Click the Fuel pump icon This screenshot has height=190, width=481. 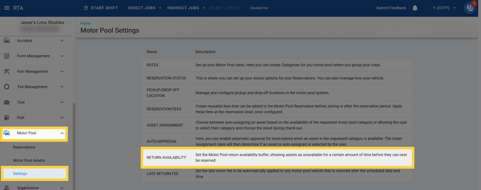7,118
